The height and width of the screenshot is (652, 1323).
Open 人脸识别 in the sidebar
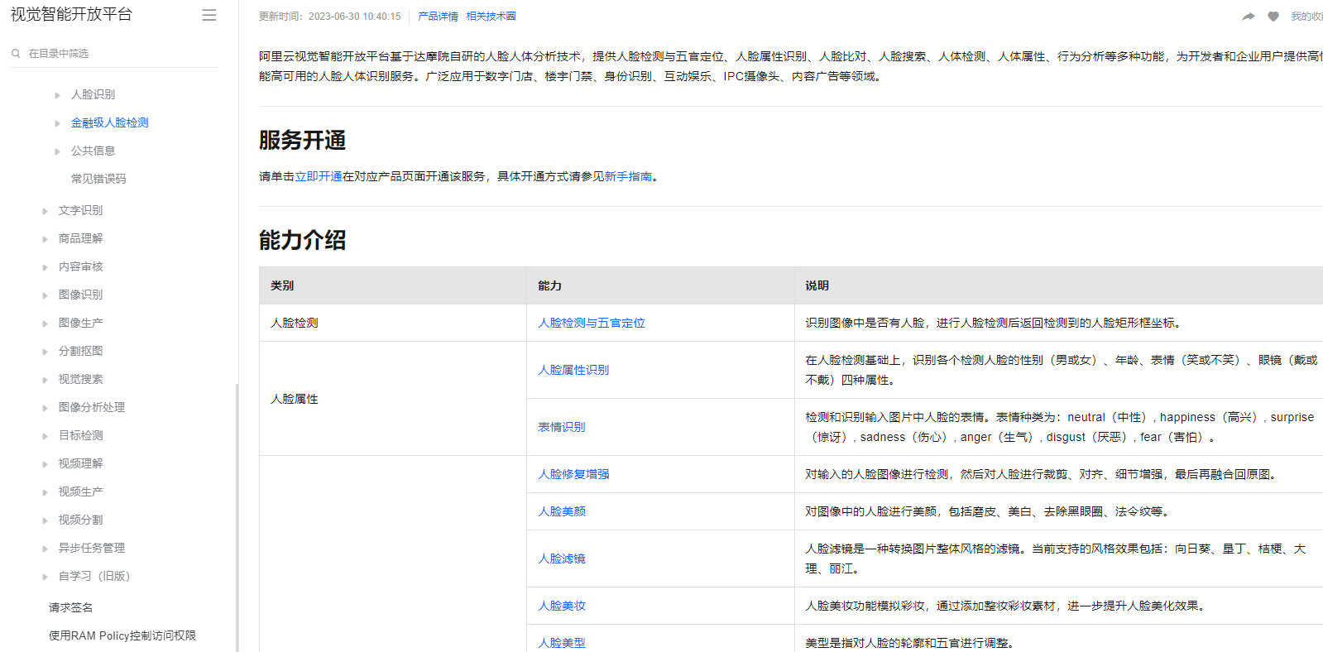click(x=93, y=94)
